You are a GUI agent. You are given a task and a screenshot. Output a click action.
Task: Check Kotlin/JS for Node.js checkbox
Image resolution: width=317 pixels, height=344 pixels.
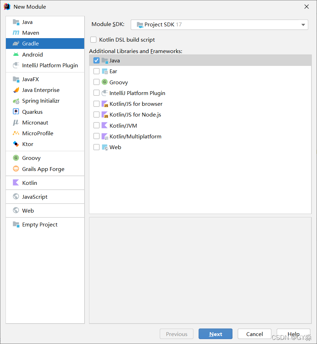coord(96,114)
